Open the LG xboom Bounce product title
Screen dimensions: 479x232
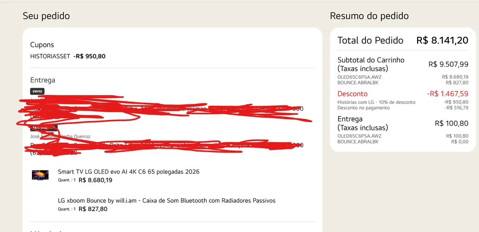[x=166, y=200]
